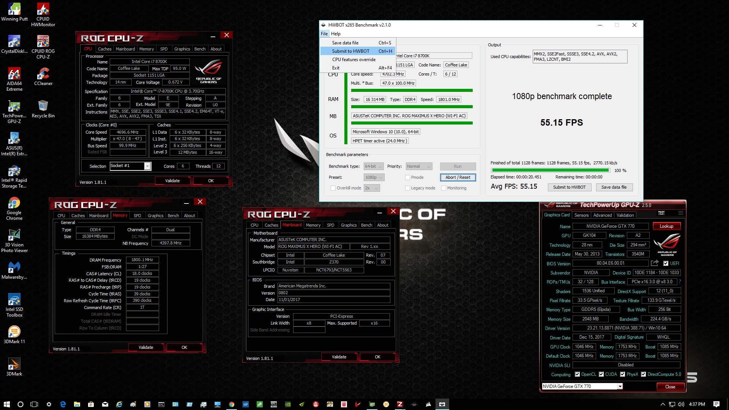Open the Malwarebytes desktop icon
The image size is (729, 410).
[x=14, y=270]
